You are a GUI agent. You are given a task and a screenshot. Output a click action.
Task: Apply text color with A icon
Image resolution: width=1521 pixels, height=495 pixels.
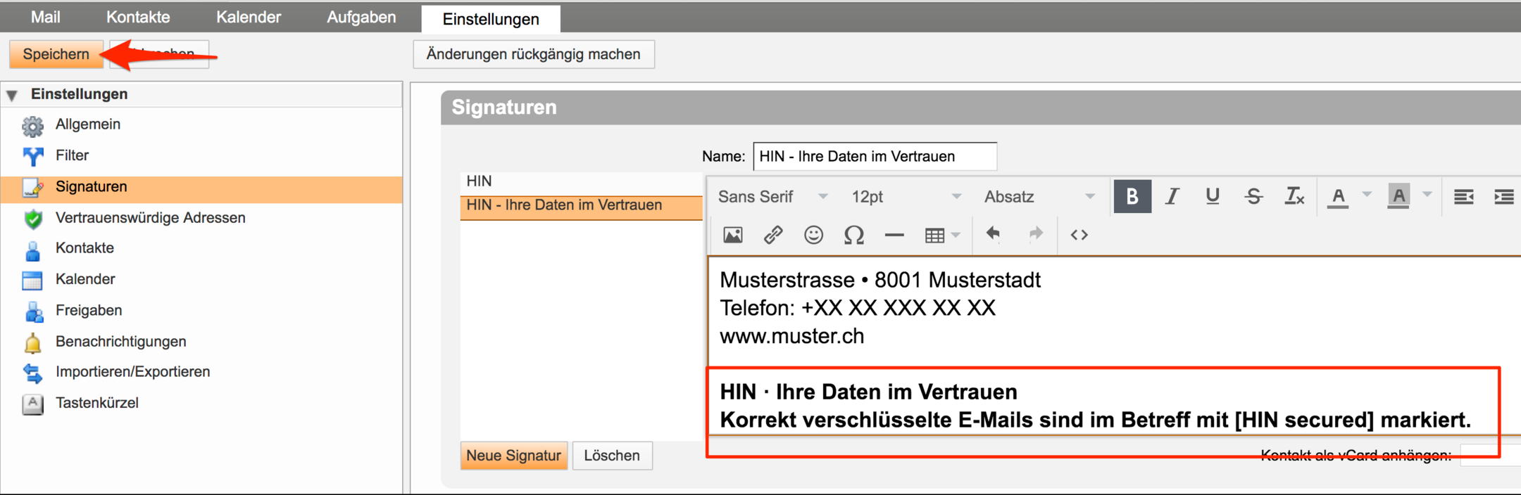pyautogui.click(x=1338, y=196)
